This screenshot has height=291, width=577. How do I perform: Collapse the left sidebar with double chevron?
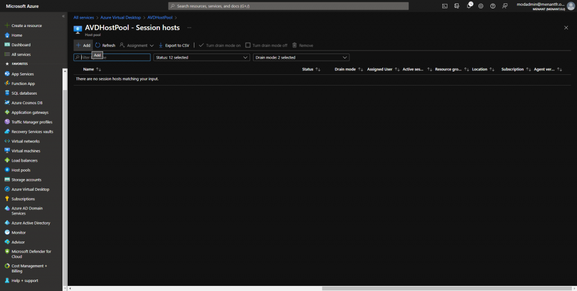point(63,16)
